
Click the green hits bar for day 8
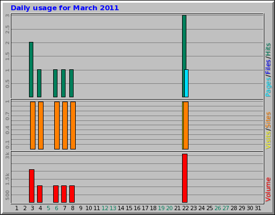(x=71, y=83)
